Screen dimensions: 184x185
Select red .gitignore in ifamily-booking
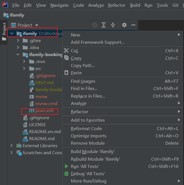45,75
